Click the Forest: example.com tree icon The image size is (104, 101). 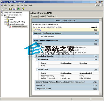[x=5, y=15]
